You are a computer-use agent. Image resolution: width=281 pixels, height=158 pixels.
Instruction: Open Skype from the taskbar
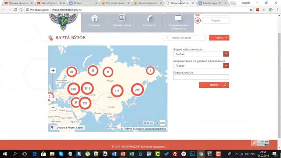pos(61,154)
